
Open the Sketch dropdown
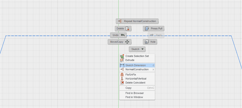137,49
